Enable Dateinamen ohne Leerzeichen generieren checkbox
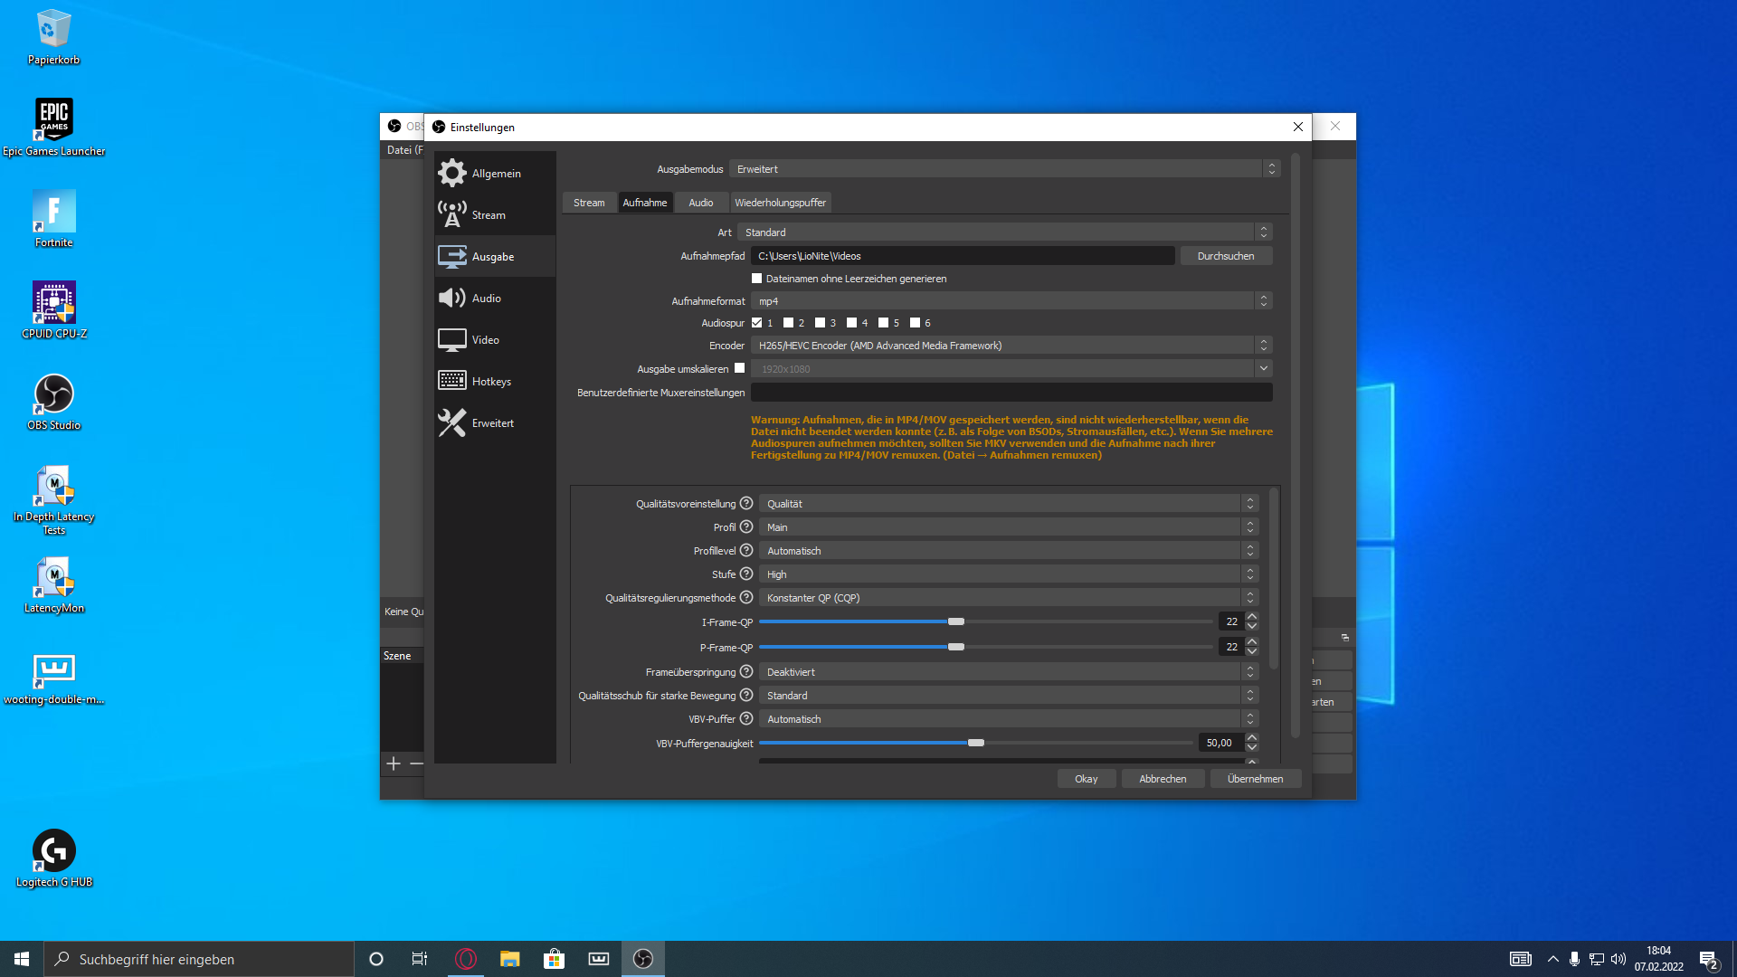This screenshot has height=977, width=1737. (x=757, y=279)
